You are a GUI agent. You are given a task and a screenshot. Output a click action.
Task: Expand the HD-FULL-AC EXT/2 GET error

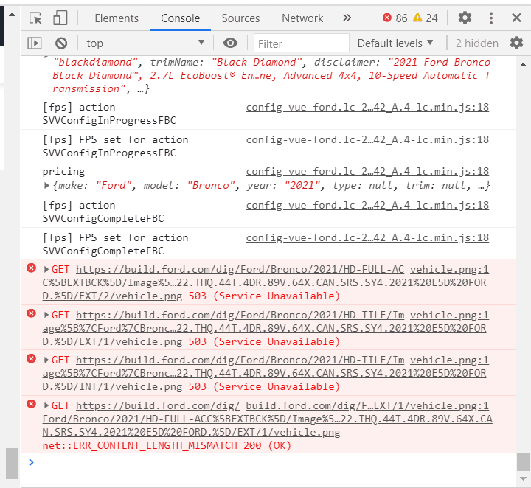click(x=46, y=269)
